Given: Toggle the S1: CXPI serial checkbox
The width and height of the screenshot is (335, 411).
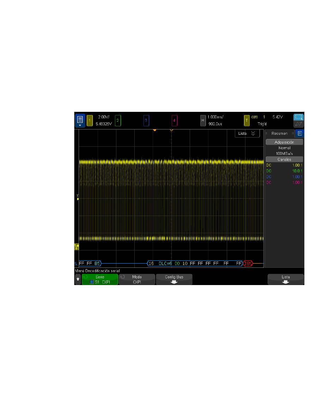Looking at the screenshot, I should [91, 282].
